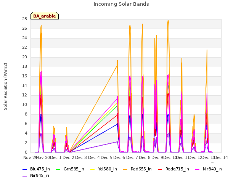244x183 pixels.
Task: Toggle the Blu475_in legend entry
Action: coord(36,169)
